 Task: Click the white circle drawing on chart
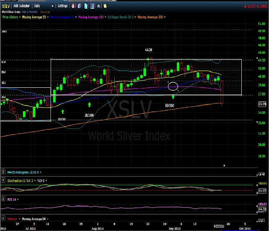(173, 86)
